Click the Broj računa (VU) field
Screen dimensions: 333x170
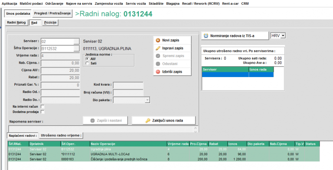point(128,93)
